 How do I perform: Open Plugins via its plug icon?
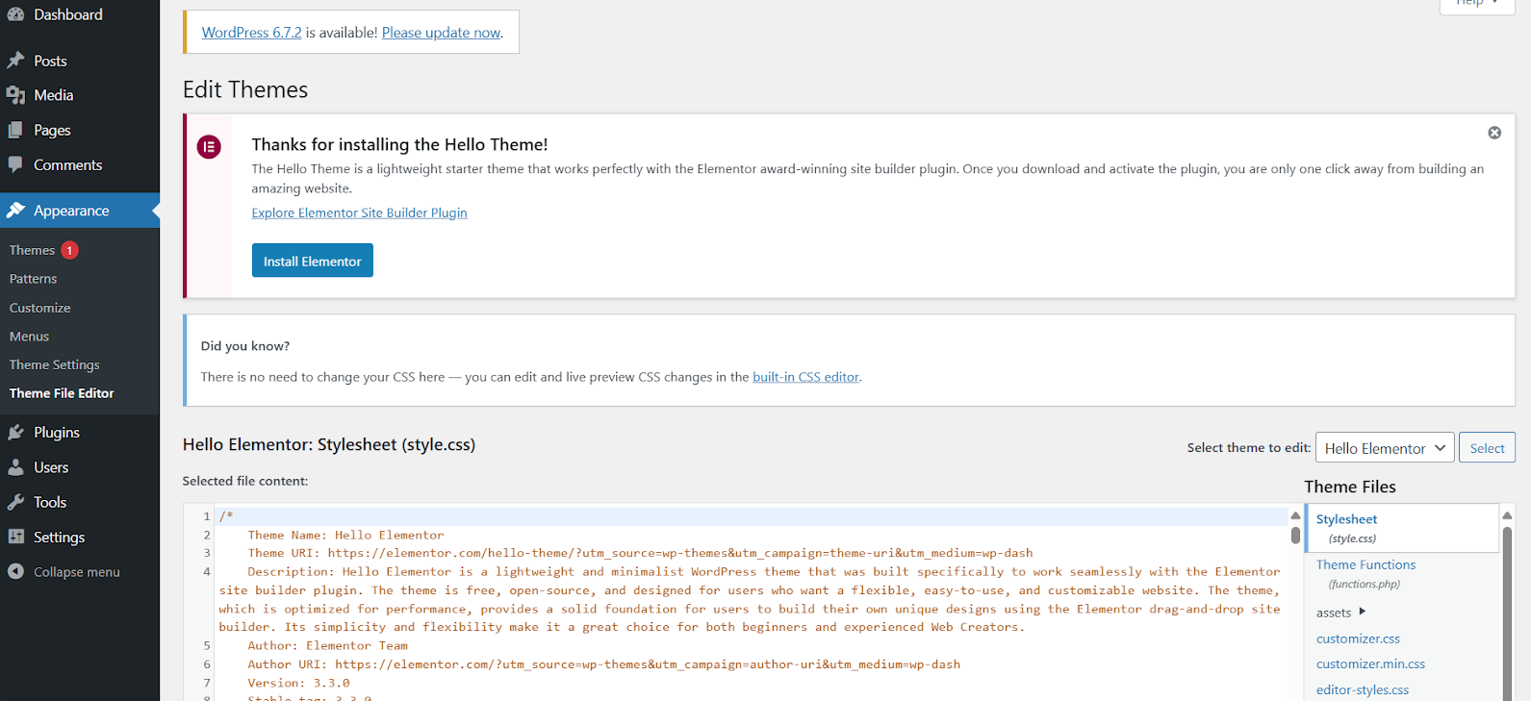point(15,433)
